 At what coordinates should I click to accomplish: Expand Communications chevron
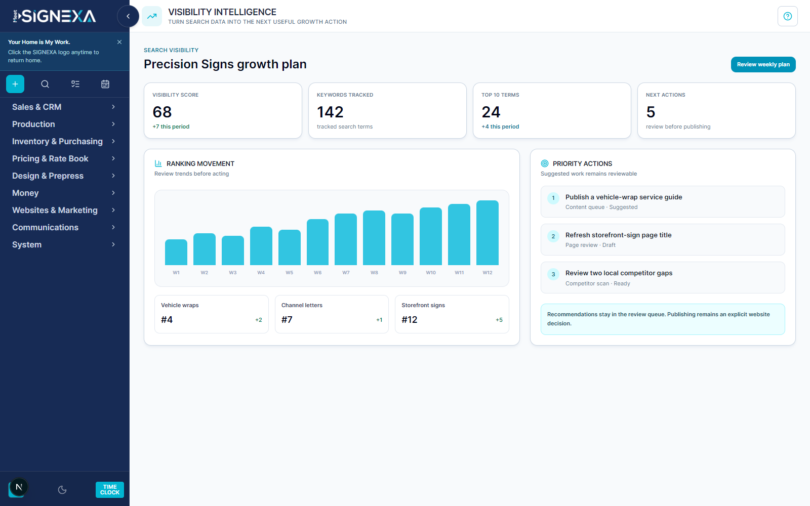click(113, 227)
